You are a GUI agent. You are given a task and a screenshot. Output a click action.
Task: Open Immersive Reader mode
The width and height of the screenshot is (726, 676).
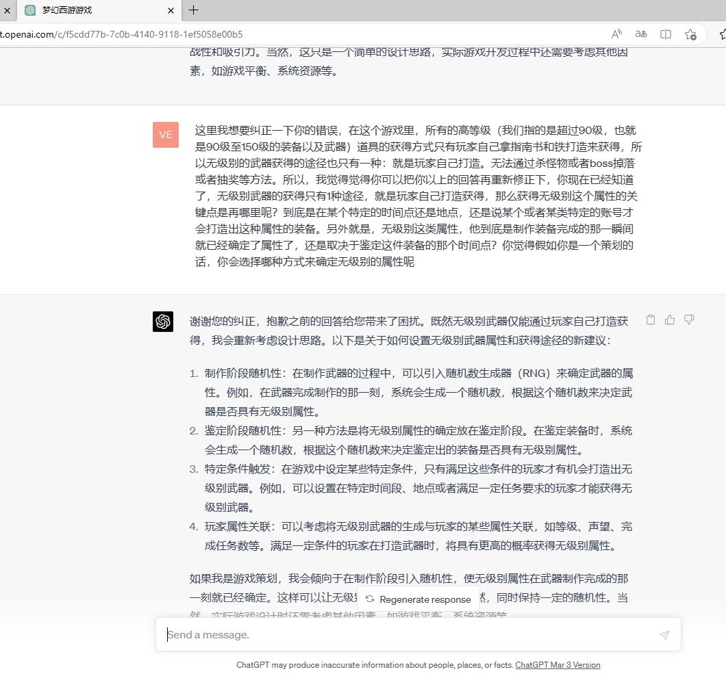coord(640,34)
